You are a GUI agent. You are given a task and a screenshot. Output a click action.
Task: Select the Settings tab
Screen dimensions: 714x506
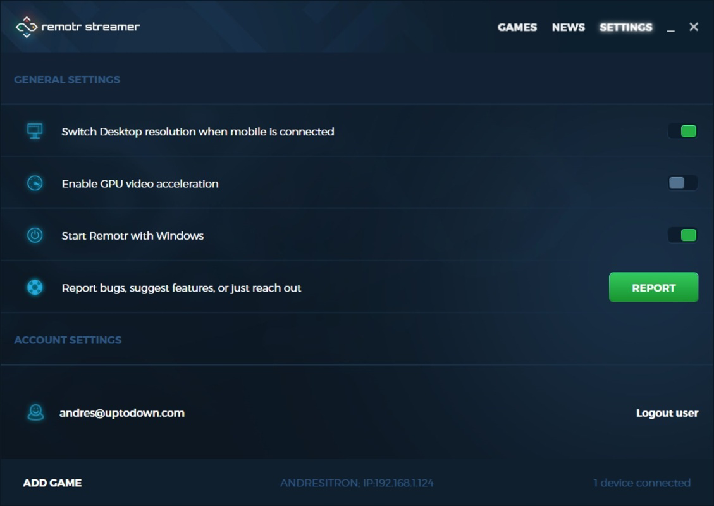point(625,27)
